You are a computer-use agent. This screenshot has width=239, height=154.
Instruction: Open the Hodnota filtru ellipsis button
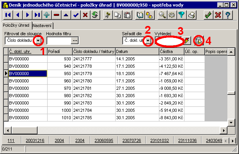coord(75,41)
